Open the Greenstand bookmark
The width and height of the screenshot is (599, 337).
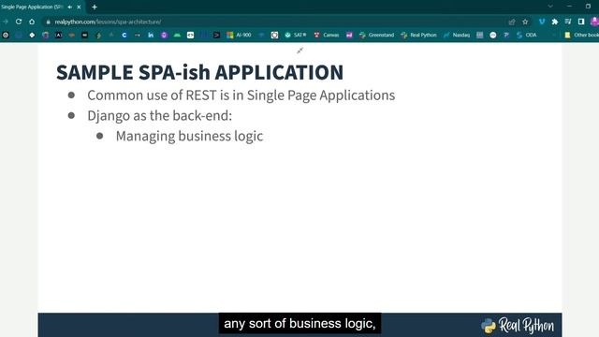(376, 35)
